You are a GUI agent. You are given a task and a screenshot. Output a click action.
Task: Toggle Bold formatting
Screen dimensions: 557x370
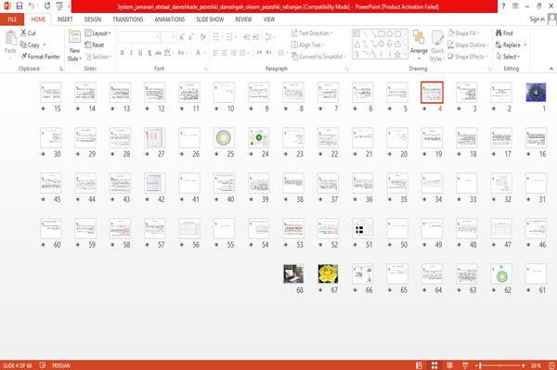[x=122, y=53]
